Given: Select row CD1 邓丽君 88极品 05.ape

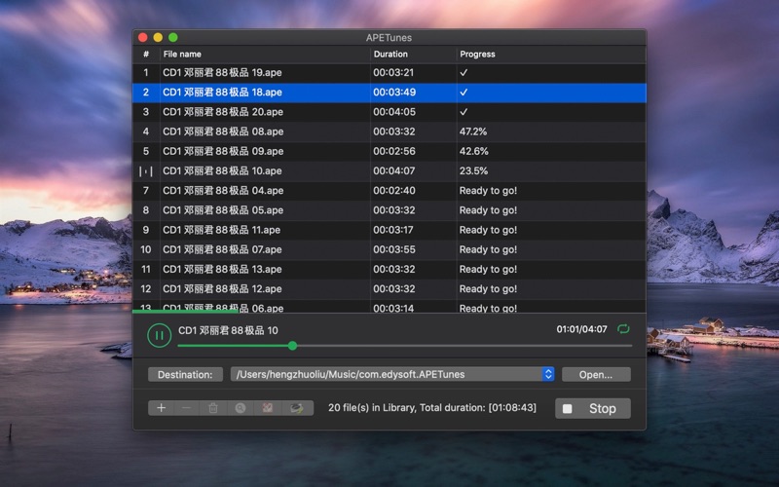Looking at the screenshot, I should [x=389, y=210].
